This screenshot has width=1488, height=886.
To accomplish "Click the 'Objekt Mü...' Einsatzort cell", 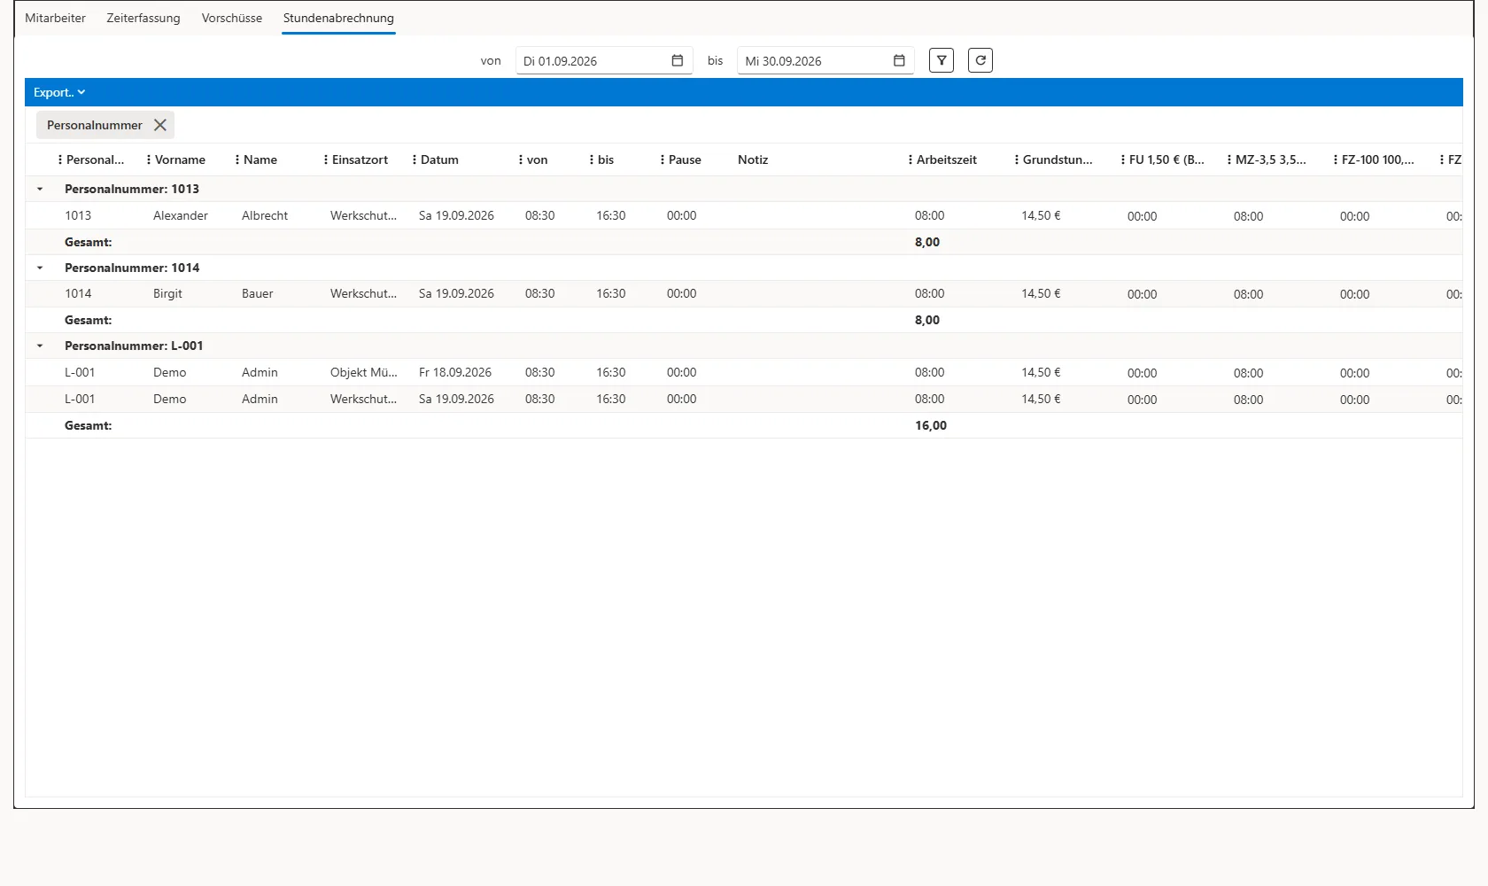I will 364,372.
